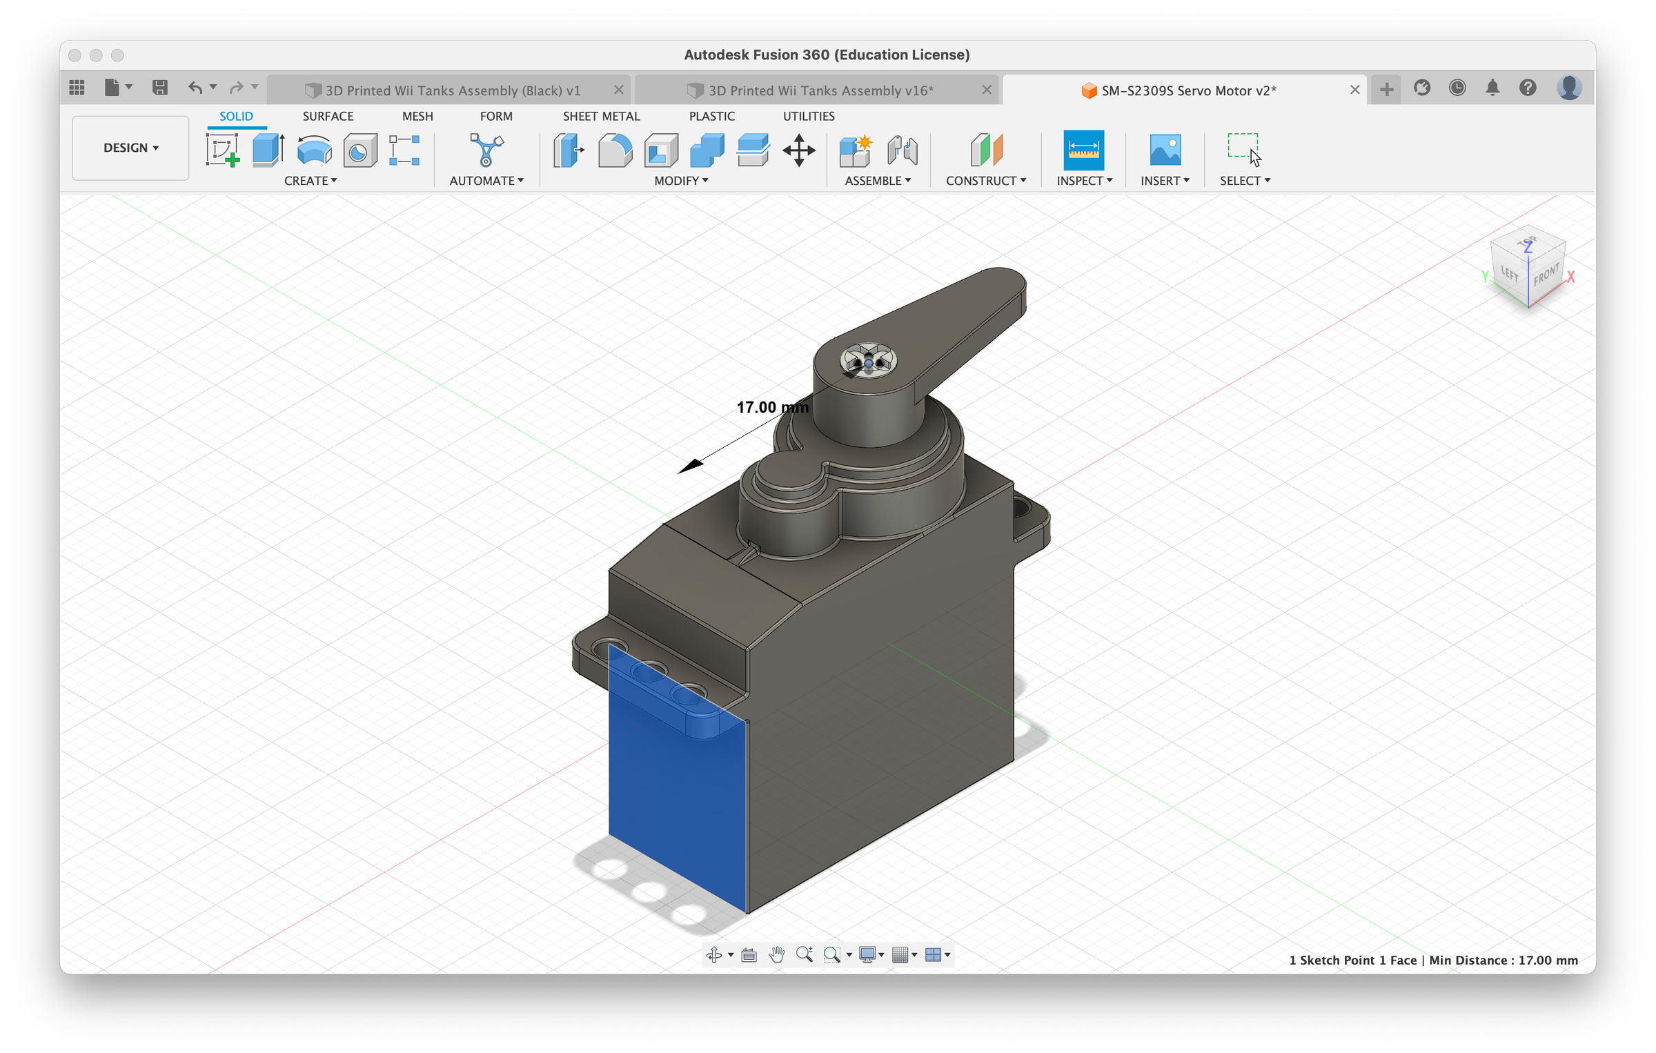Create a New Component via Assemble icon
The height and width of the screenshot is (1053, 1656).
point(856,150)
